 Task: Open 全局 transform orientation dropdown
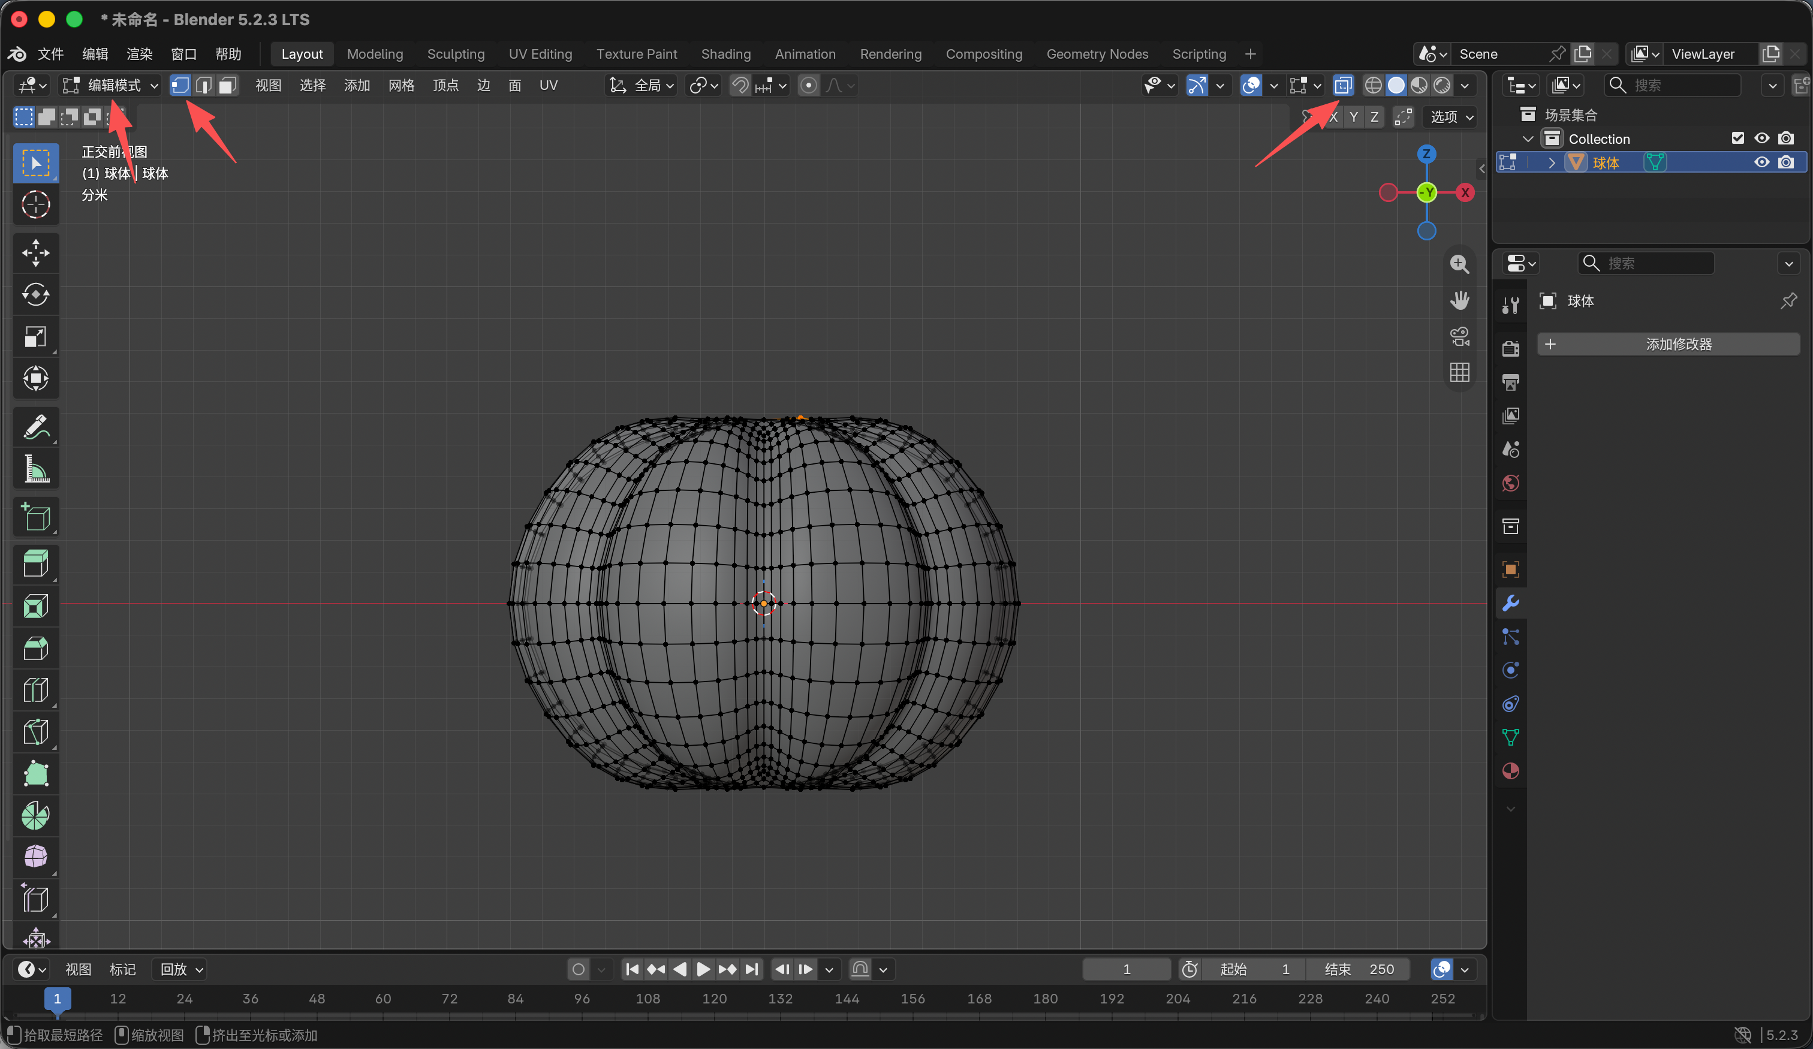(642, 86)
